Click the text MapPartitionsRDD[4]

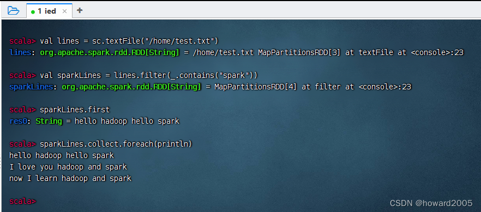point(256,87)
